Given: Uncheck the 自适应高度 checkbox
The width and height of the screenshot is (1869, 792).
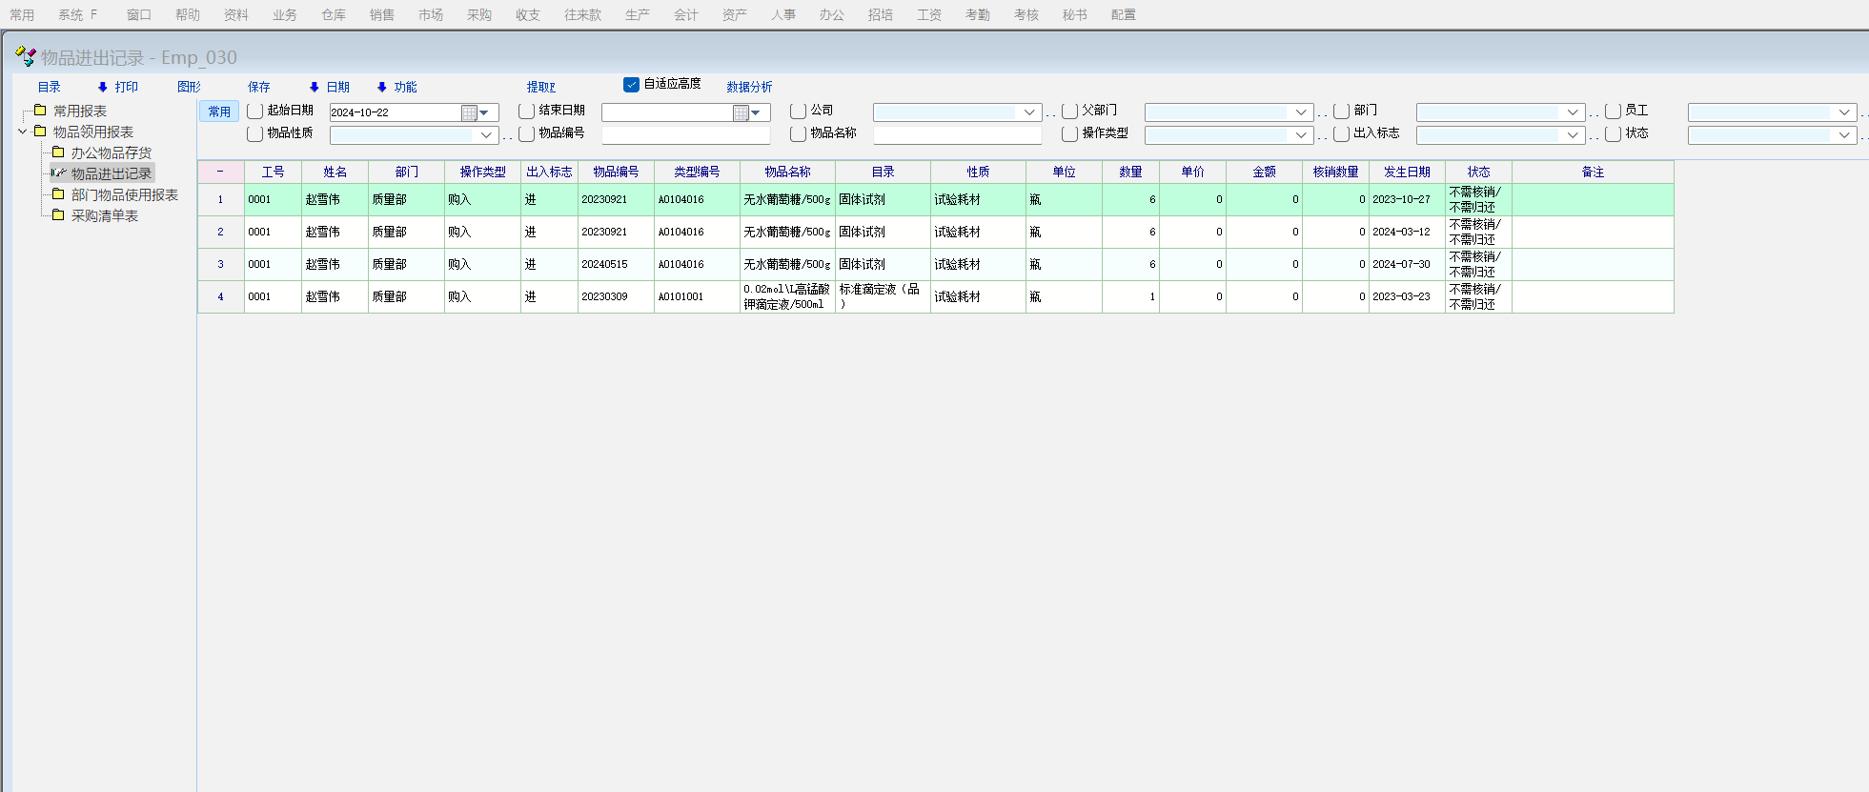Looking at the screenshot, I should click(x=631, y=85).
